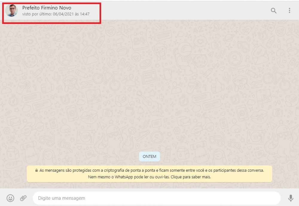Click the word WhatsApp in the notice

coord(121,177)
